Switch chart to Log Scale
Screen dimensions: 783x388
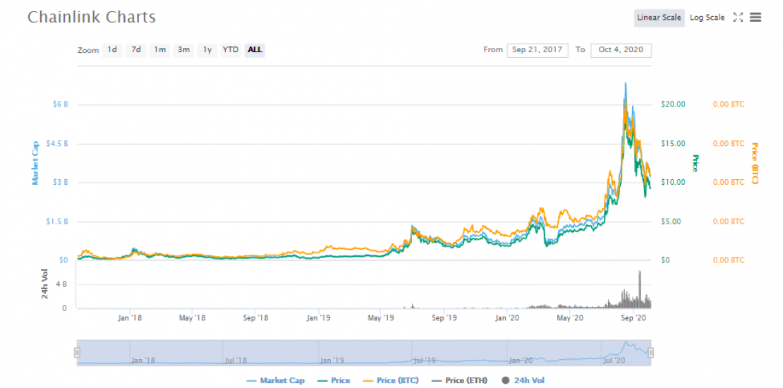point(707,18)
